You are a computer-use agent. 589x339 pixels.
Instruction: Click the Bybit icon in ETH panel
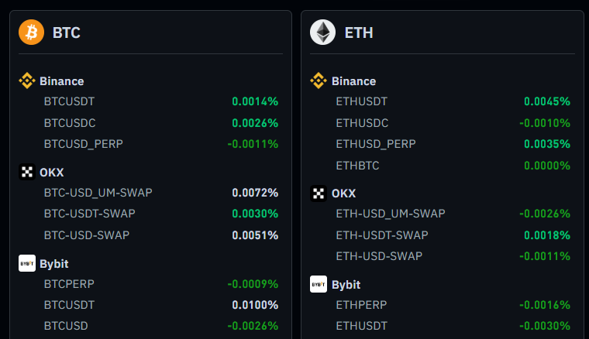pos(319,284)
